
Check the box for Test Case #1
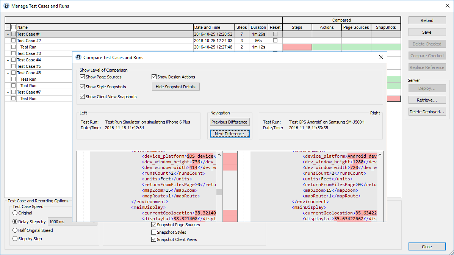point(14,34)
